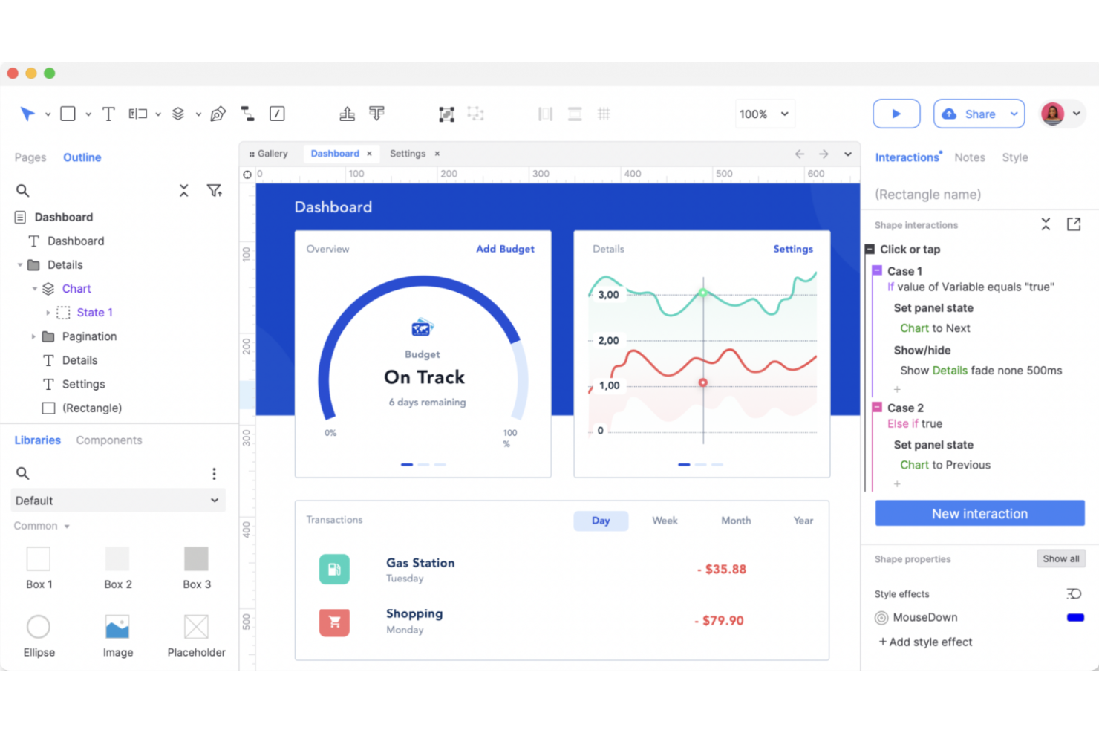The height and width of the screenshot is (733, 1099).
Task: Click the distribute vertically icon
Action: (575, 114)
